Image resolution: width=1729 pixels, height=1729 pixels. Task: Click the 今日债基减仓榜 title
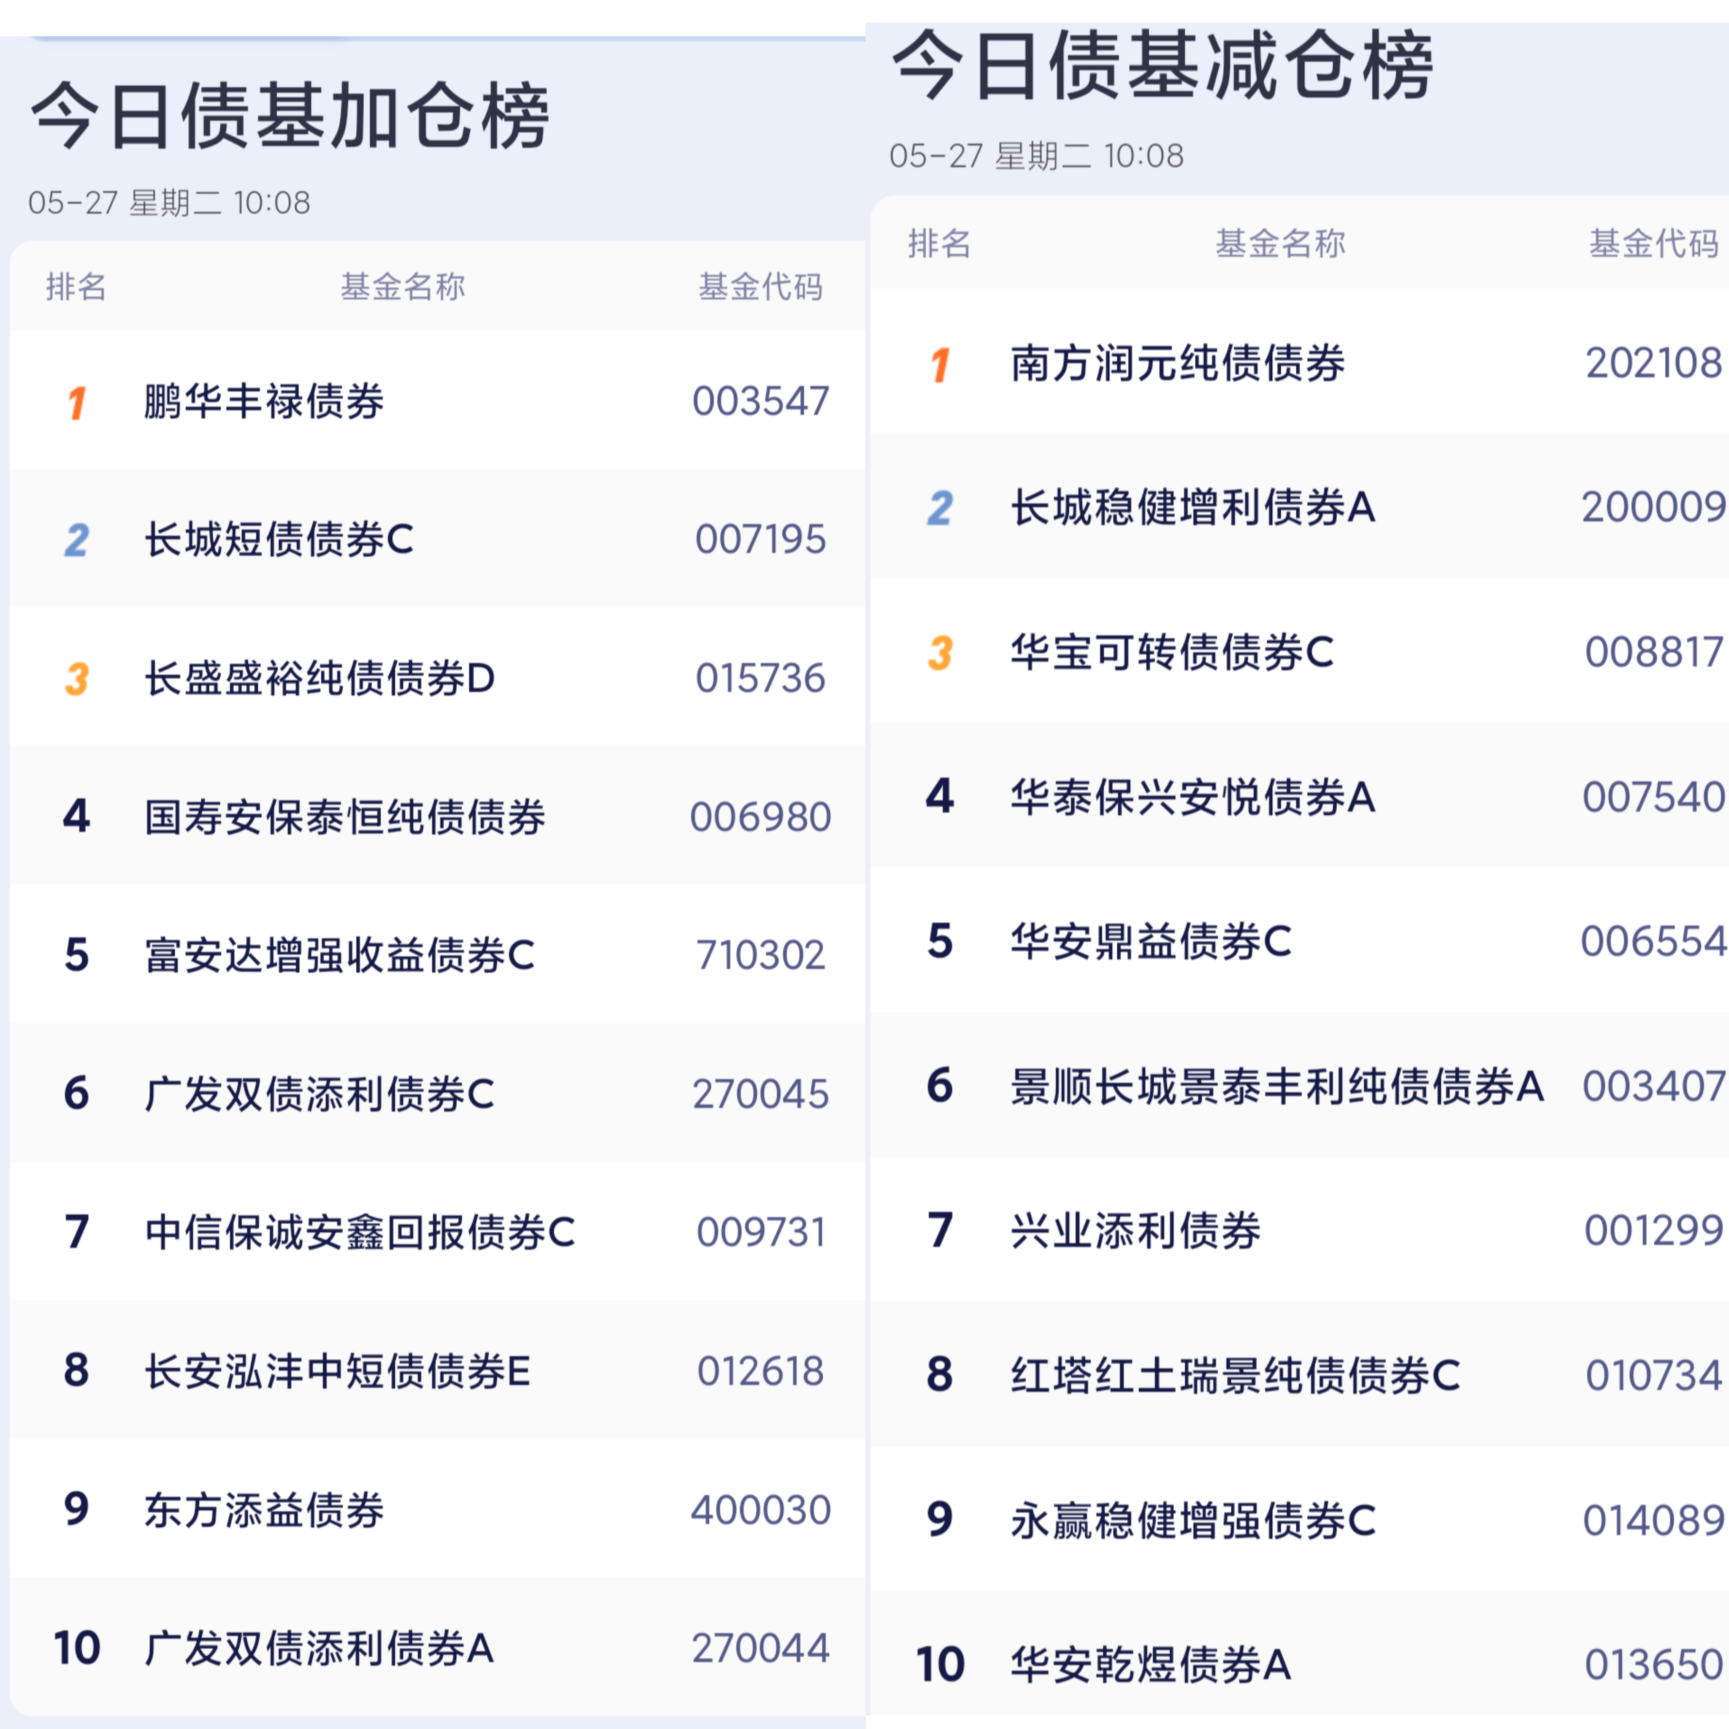point(1163,65)
